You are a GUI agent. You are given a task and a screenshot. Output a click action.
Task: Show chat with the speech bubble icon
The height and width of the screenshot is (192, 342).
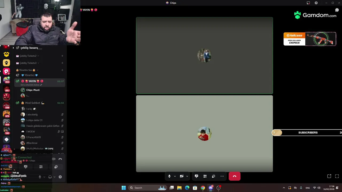337,10
